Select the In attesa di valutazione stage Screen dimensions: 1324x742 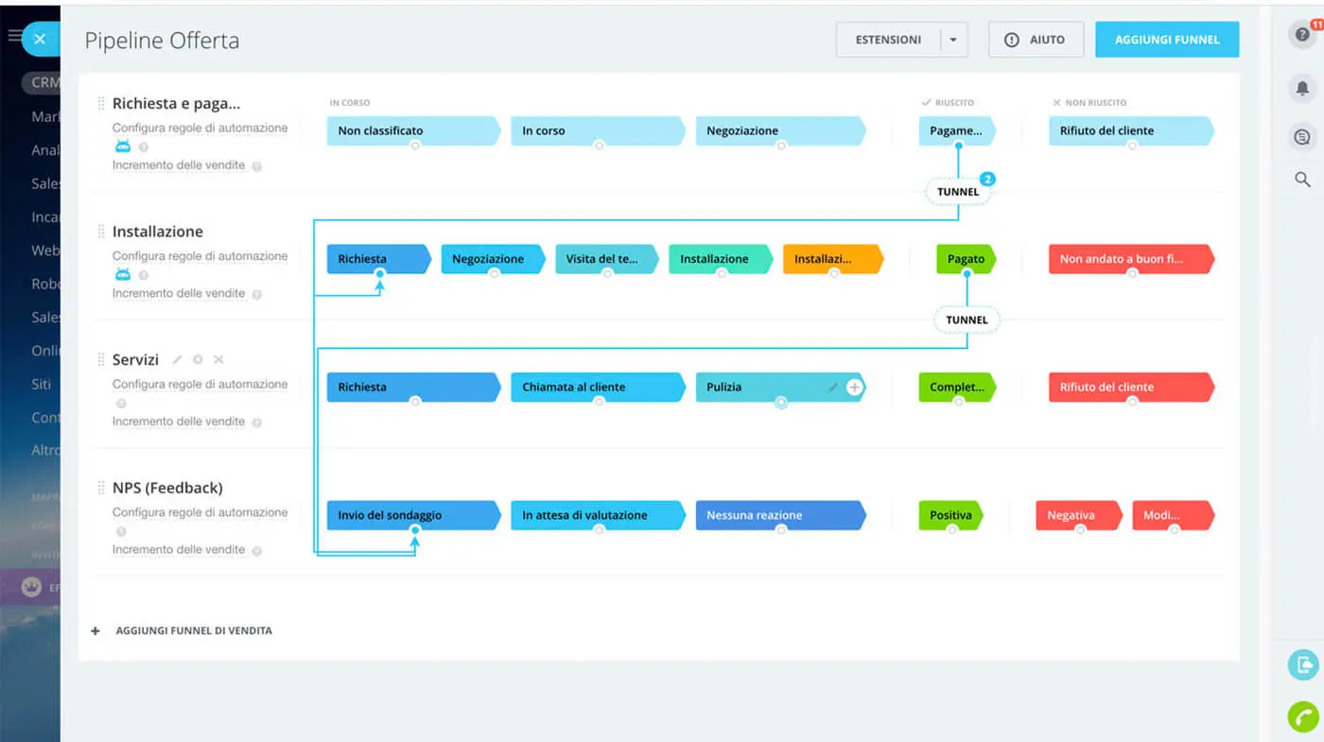pos(598,515)
